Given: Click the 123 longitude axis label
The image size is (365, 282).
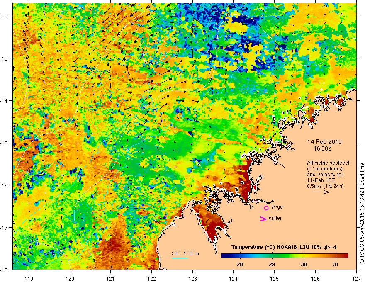Looking at the screenshot, I should pos(192,279).
